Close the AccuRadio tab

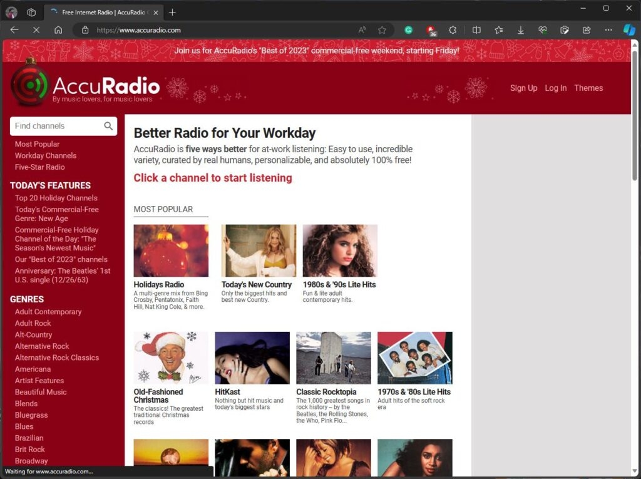point(156,13)
